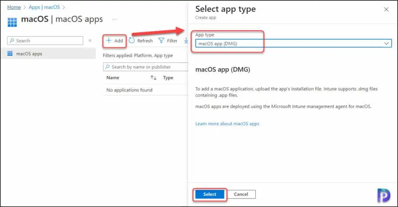Click magnifier icon in name or publisher search
The width and height of the screenshot is (398, 207).
(107, 67)
